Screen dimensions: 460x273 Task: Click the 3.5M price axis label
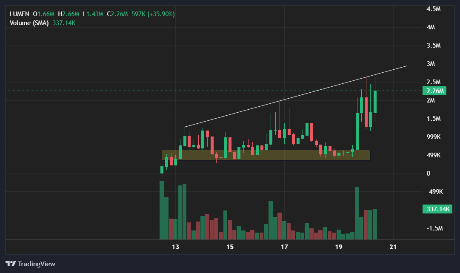pos(433,45)
